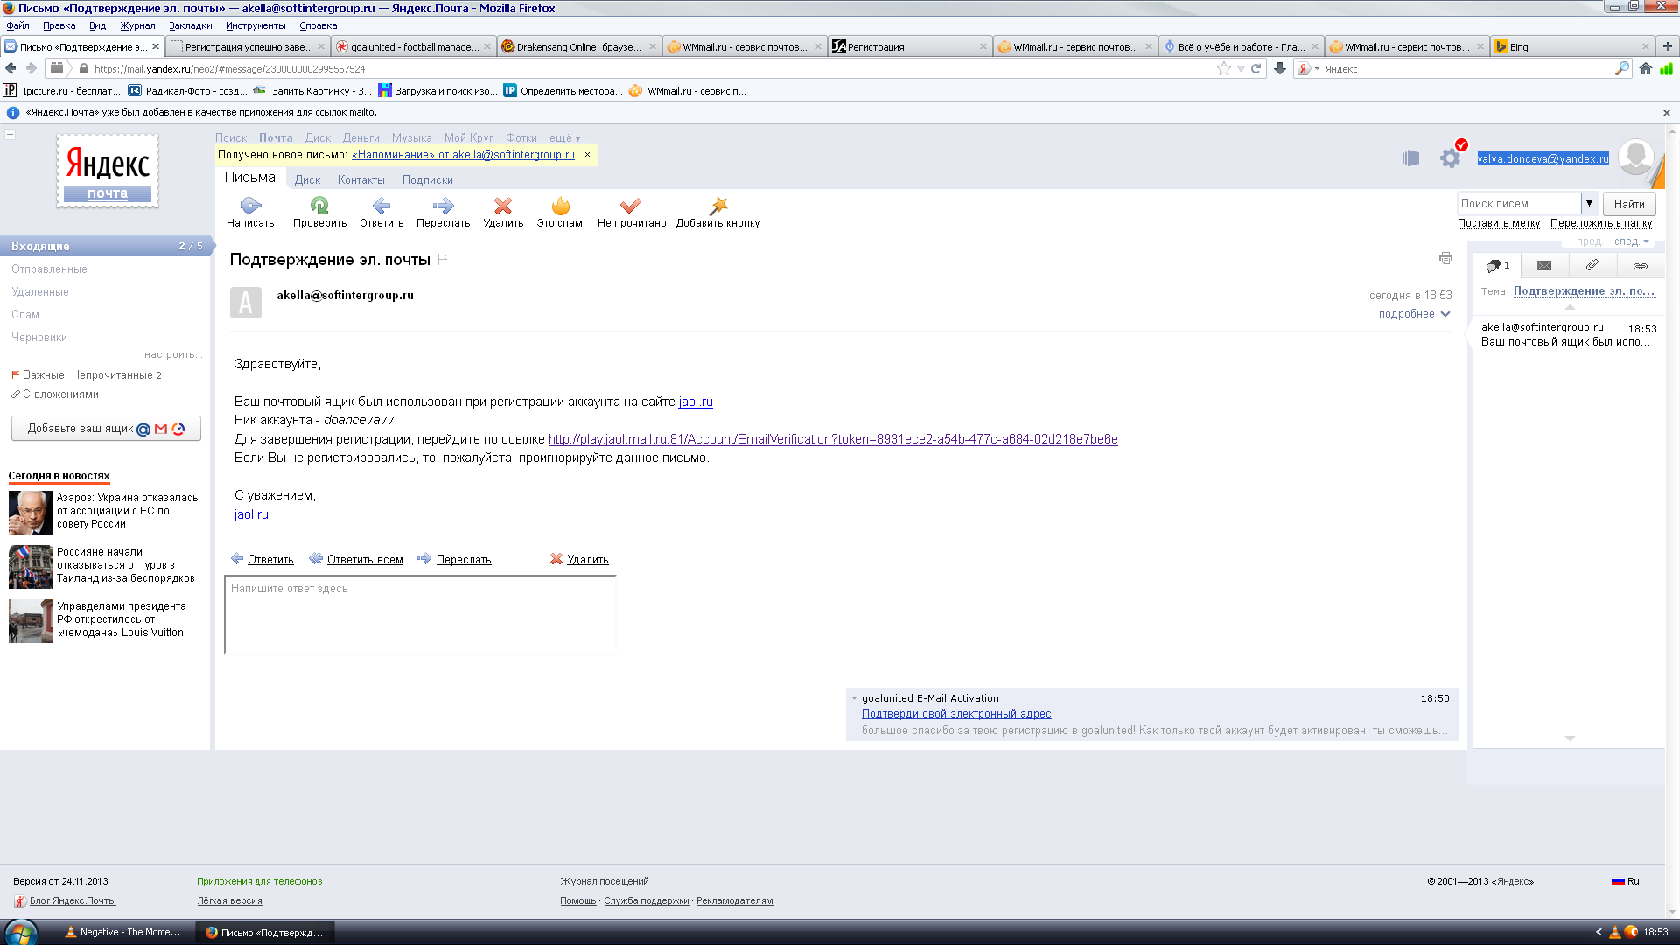The image size is (1680, 945).
Task: Mark message as Не прочитано
Action: click(x=631, y=206)
